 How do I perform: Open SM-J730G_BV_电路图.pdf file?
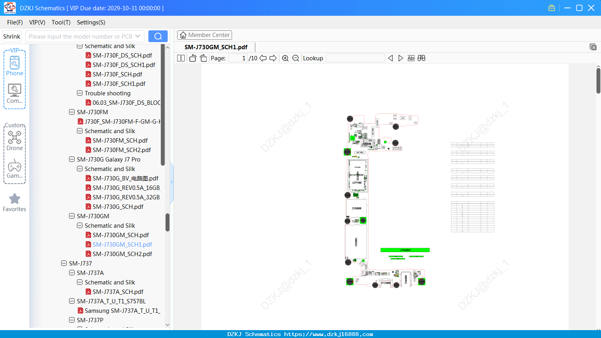click(122, 178)
